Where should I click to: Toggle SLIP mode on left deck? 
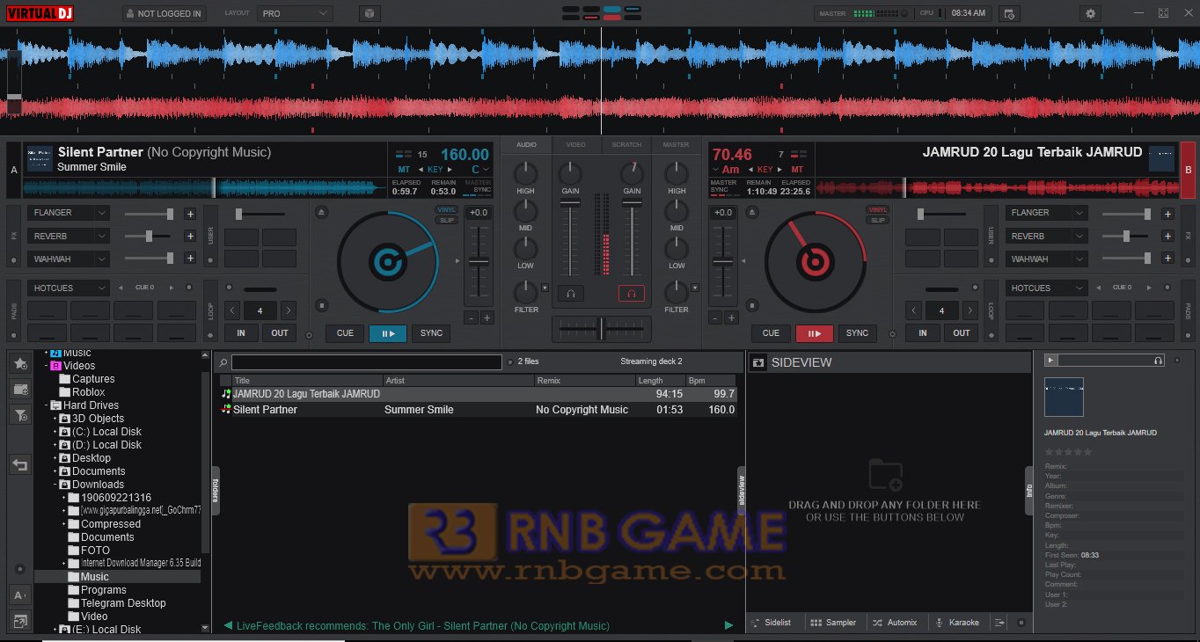[x=447, y=220]
